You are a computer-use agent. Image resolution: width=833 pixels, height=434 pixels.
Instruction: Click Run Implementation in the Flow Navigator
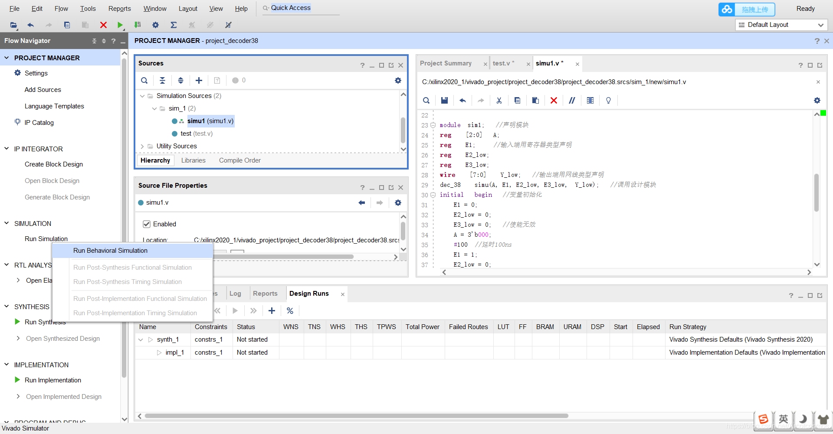[x=53, y=380]
